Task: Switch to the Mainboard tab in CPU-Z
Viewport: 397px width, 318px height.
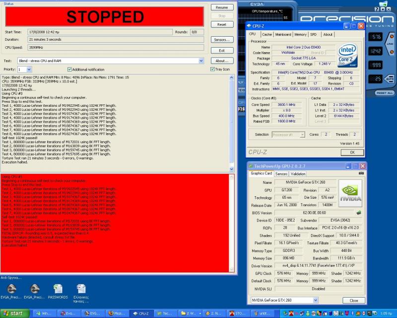Action: (x=283, y=34)
